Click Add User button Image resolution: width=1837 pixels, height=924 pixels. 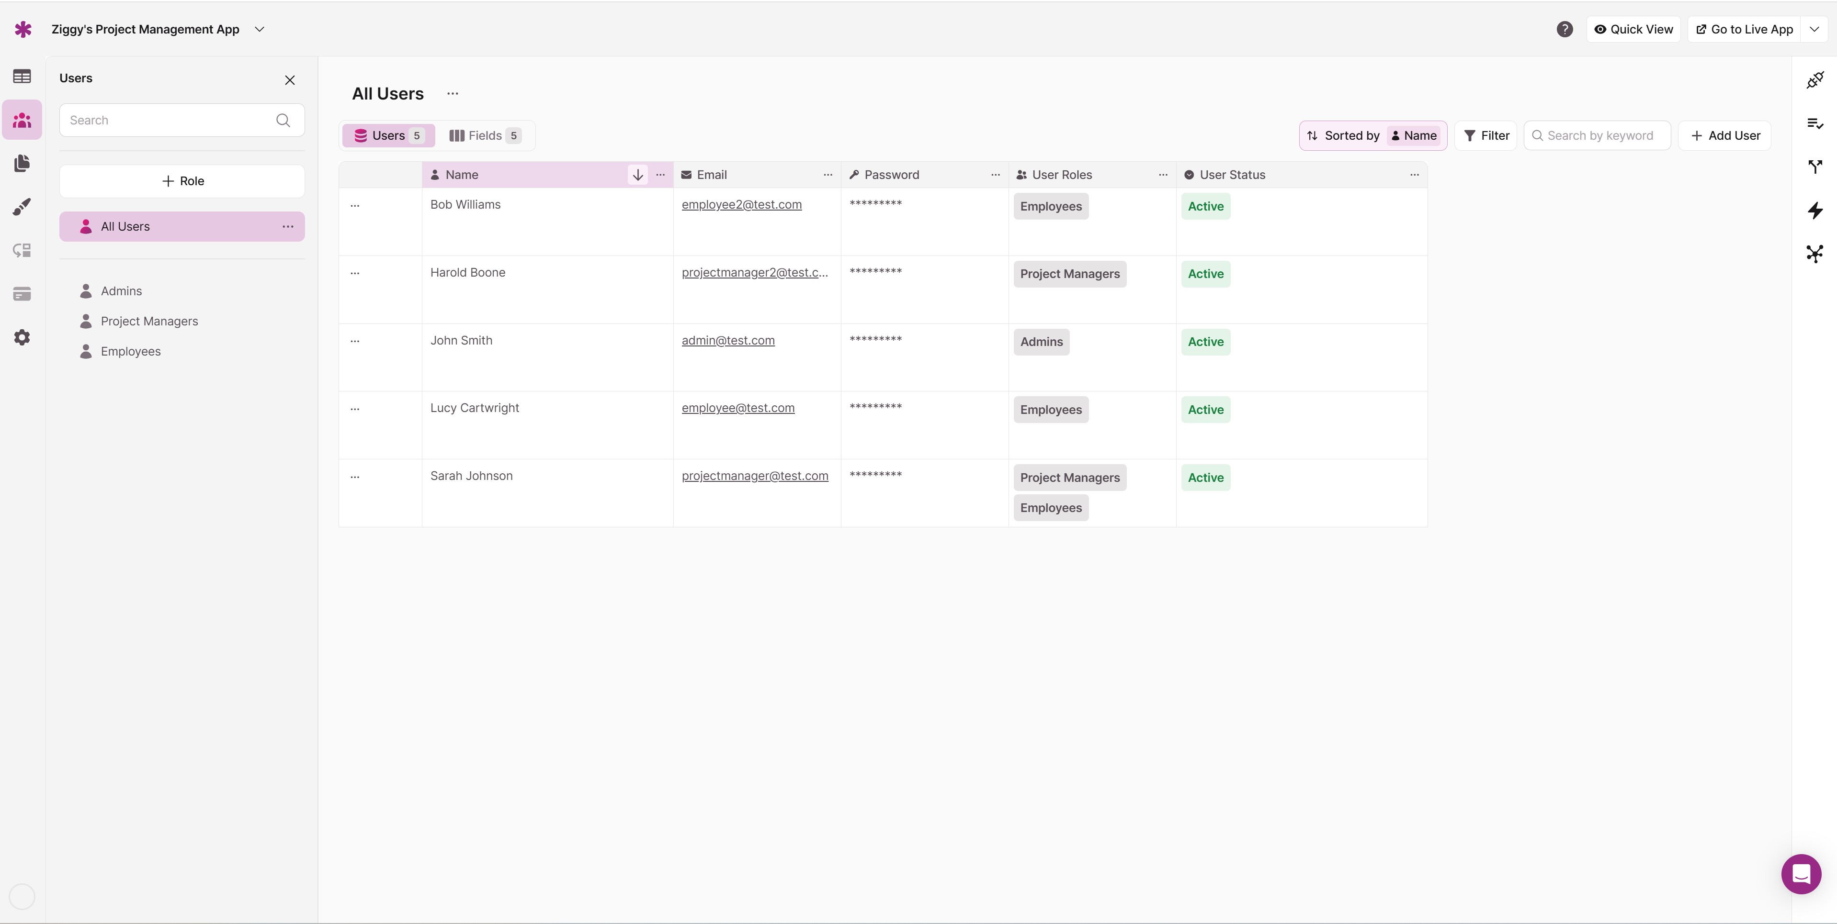[1725, 135]
